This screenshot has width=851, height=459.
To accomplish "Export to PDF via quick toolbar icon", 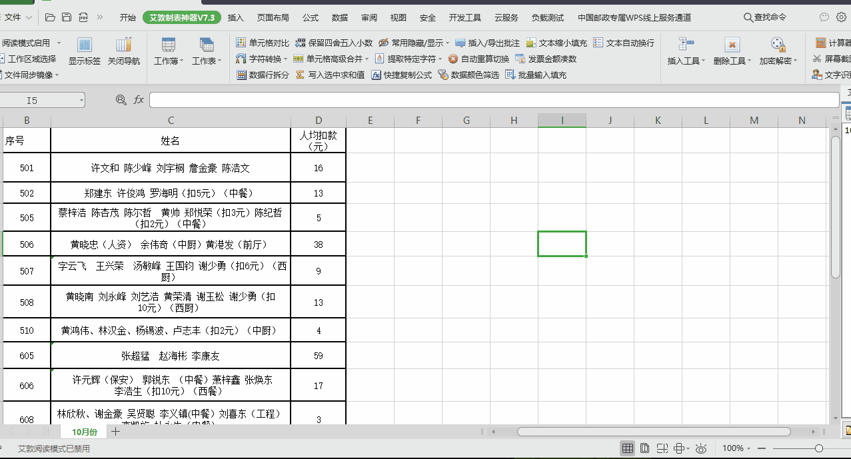I will click(x=83, y=17).
